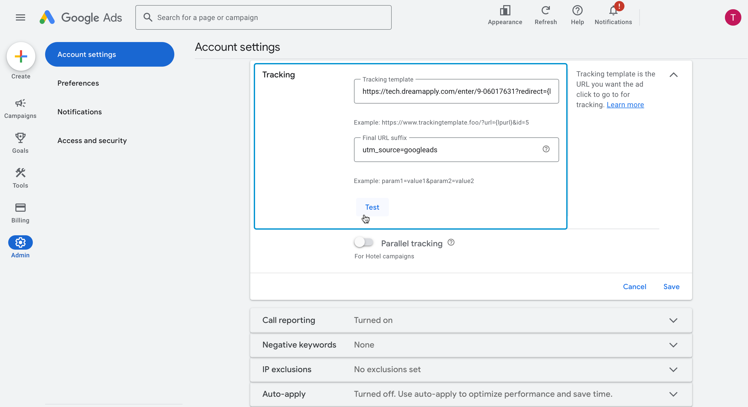Focus the page or campaign search box
This screenshot has height=407, width=748.
263,17
